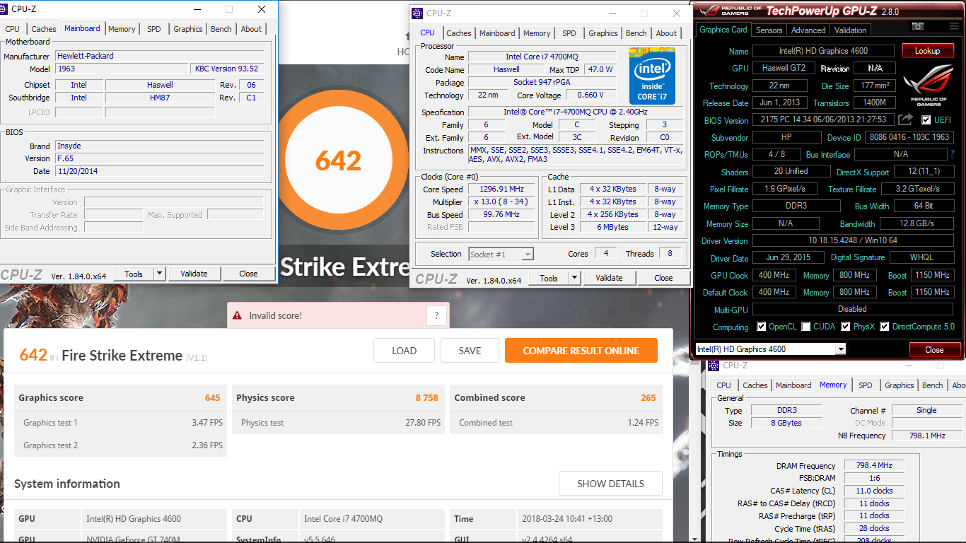This screenshot has height=543, width=966.
Task: Select the SPD tab in CPU-Z Memory window
Action: click(x=865, y=385)
